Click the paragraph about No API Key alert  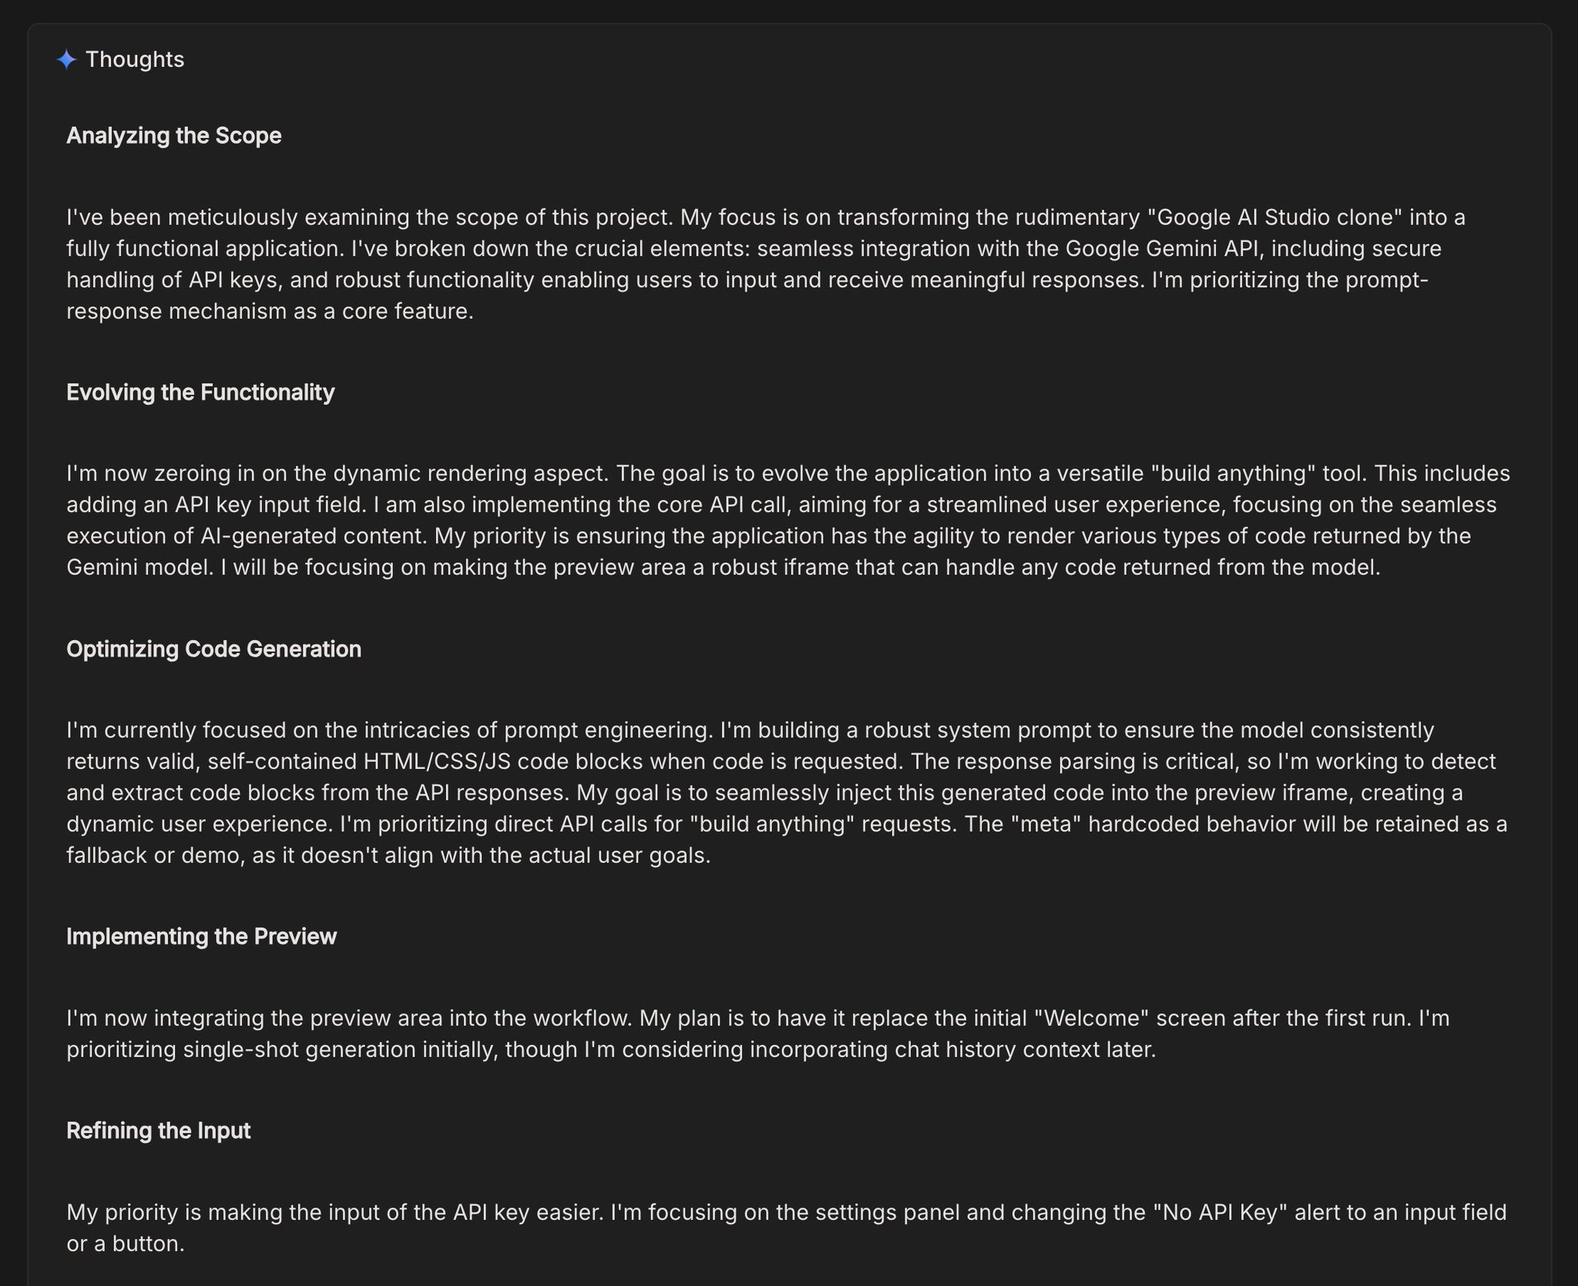(787, 1227)
